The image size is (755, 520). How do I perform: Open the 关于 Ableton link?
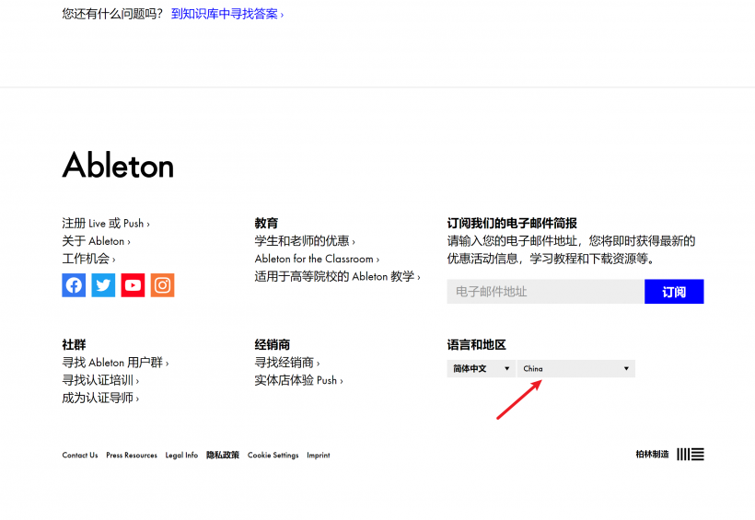[x=97, y=241]
